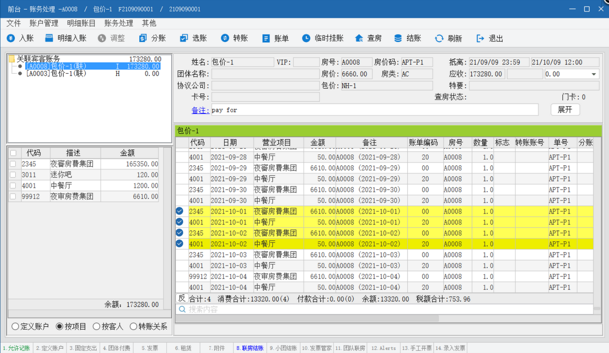Viewport: 609px width, 353px height.
Task: Tick checkbox for 2345 夜審房費集团 summary row
Action: click(13, 164)
